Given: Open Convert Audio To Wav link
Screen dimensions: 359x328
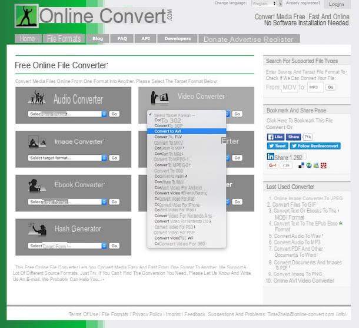Looking at the screenshot, I should [298, 236].
